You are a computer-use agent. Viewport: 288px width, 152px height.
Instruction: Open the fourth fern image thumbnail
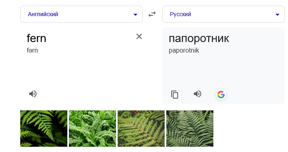[190, 129]
